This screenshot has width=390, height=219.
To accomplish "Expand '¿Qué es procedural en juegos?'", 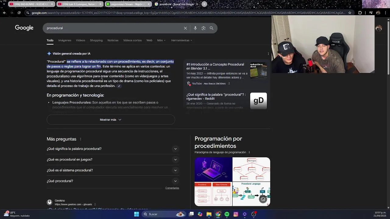I will point(113,159).
